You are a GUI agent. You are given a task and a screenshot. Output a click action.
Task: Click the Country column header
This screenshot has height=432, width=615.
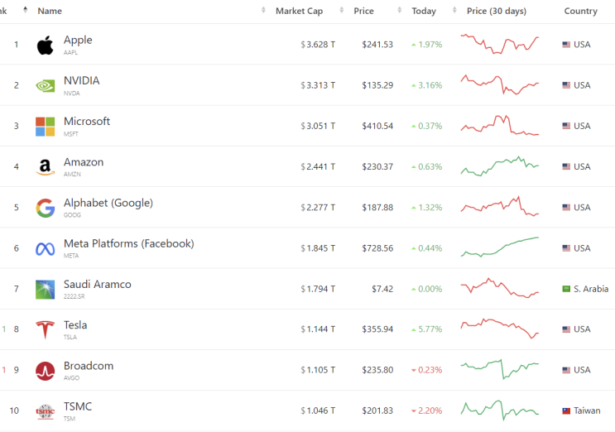click(x=580, y=12)
